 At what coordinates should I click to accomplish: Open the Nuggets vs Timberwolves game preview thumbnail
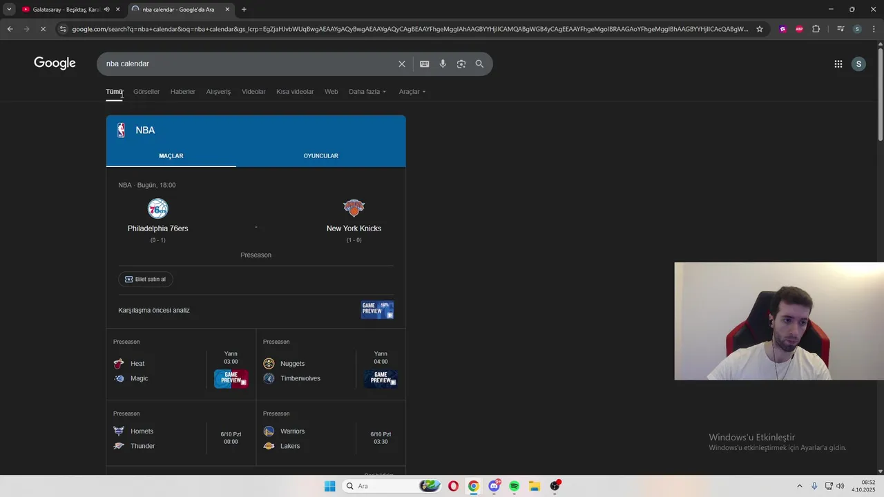tap(381, 379)
